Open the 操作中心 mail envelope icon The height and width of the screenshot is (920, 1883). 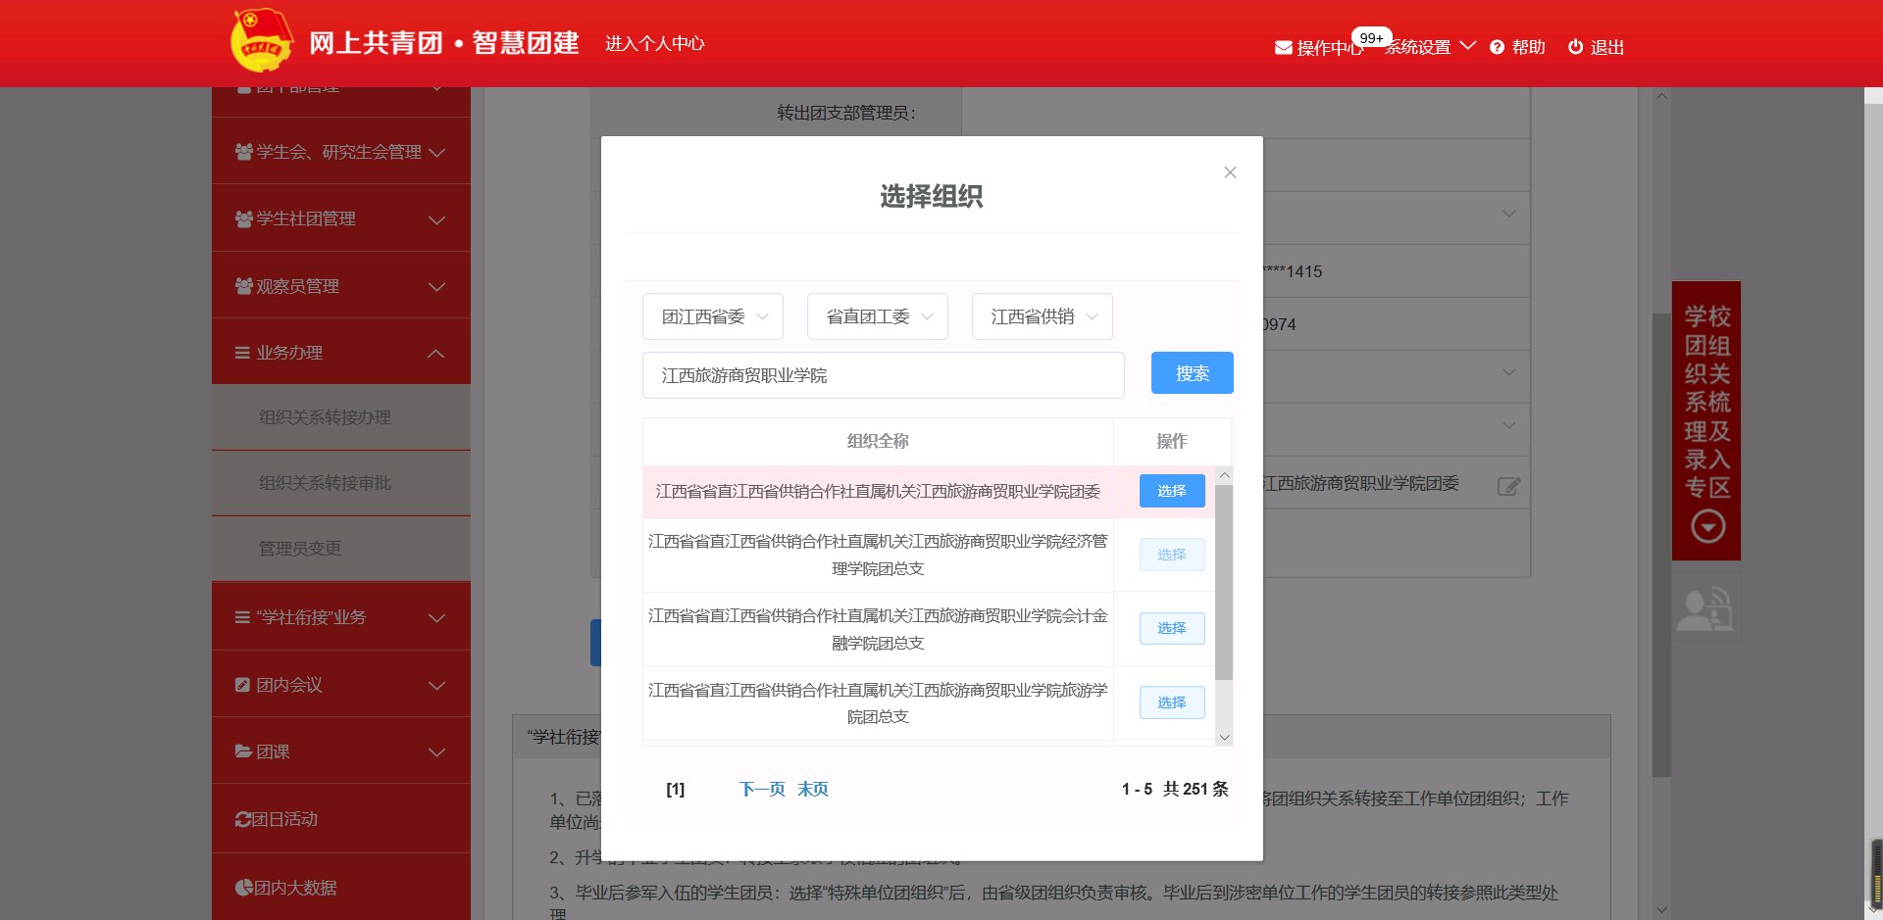1283,48
